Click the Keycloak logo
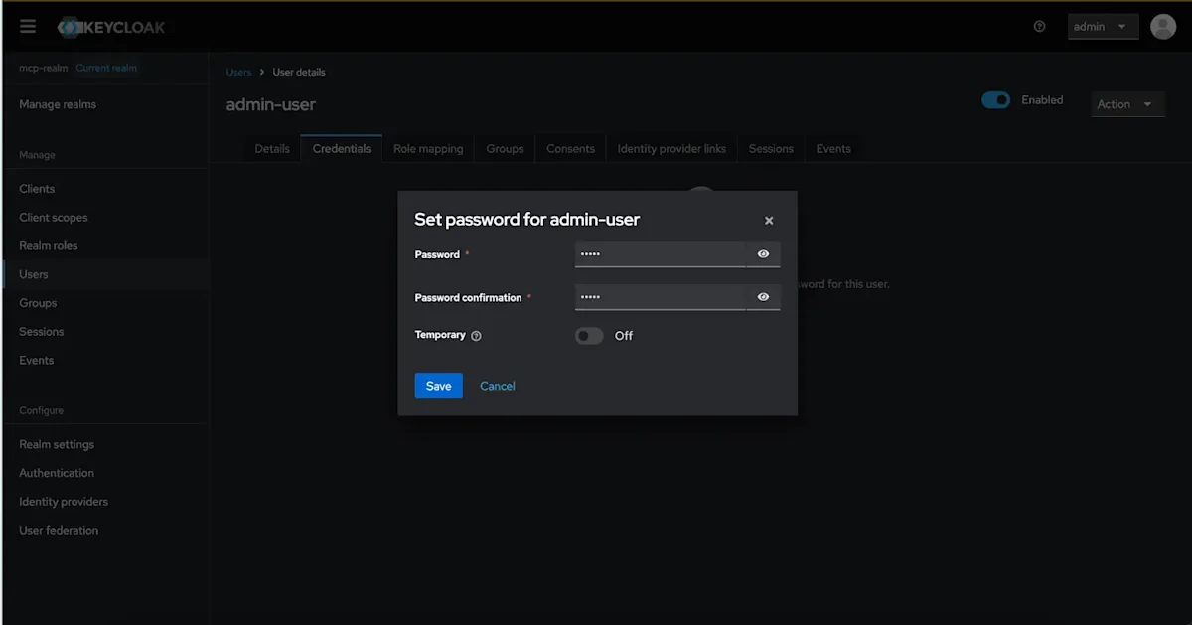The width and height of the screenshot is (1192, 625). coord(112,27)
